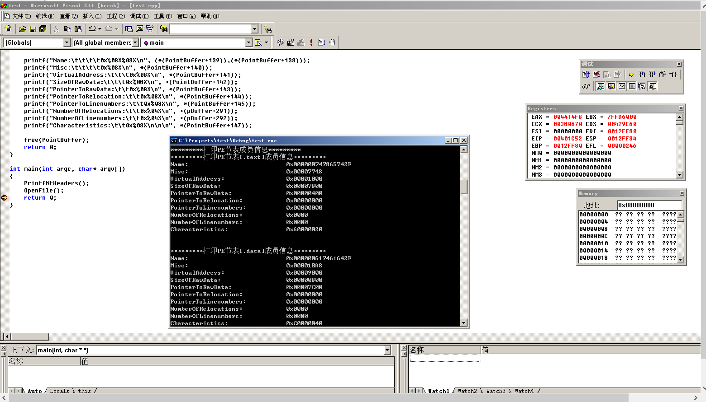Expand the context dropdown showing main(int, char * *)
Screen dimensions: 706x402
point(387,350)
